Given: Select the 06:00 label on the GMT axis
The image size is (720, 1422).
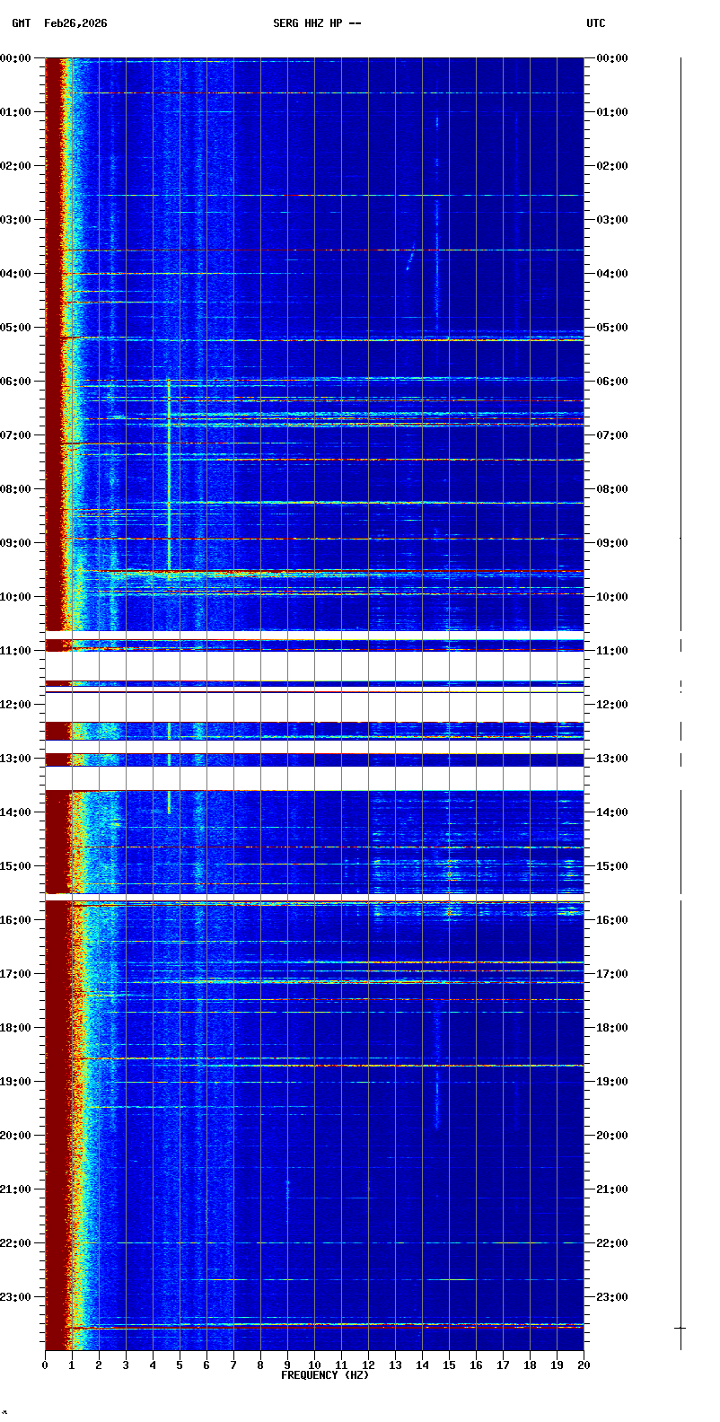Looking at the screenshot, I should pos(16,382).
